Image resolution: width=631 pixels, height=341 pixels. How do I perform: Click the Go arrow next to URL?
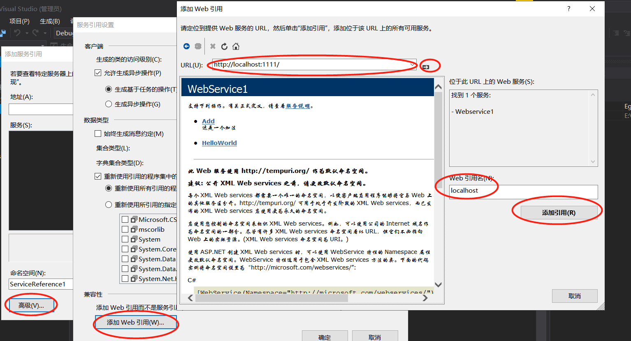click(426, 67)
